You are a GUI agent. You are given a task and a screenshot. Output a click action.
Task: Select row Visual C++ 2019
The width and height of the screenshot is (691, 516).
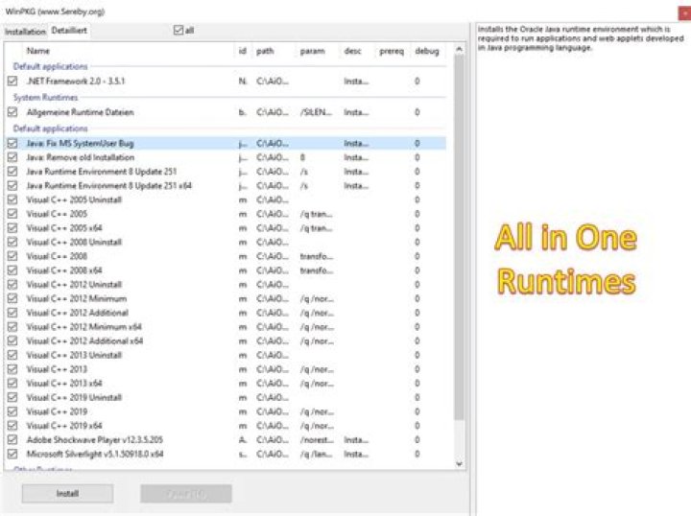click(226, 411)
